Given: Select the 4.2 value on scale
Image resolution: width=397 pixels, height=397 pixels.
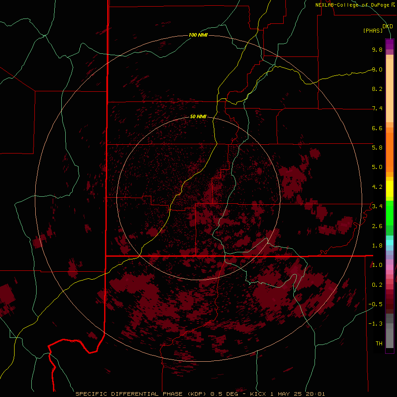Looking at the screenshot, I should point(377,187).
